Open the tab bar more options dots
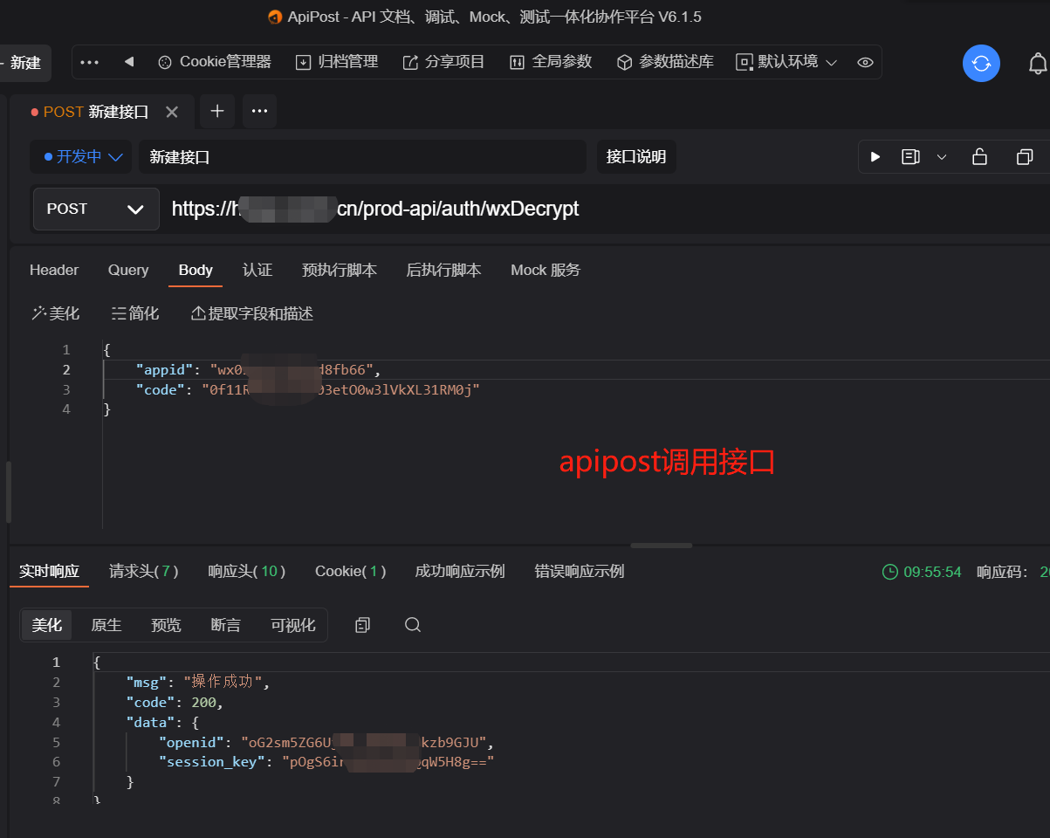This screenshot has width=1050, height=838. (x=259, y=111)
